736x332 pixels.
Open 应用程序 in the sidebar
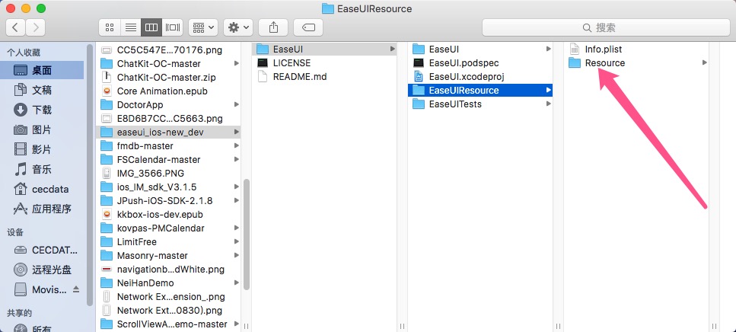pyautogui.click(x=43, y=209)
